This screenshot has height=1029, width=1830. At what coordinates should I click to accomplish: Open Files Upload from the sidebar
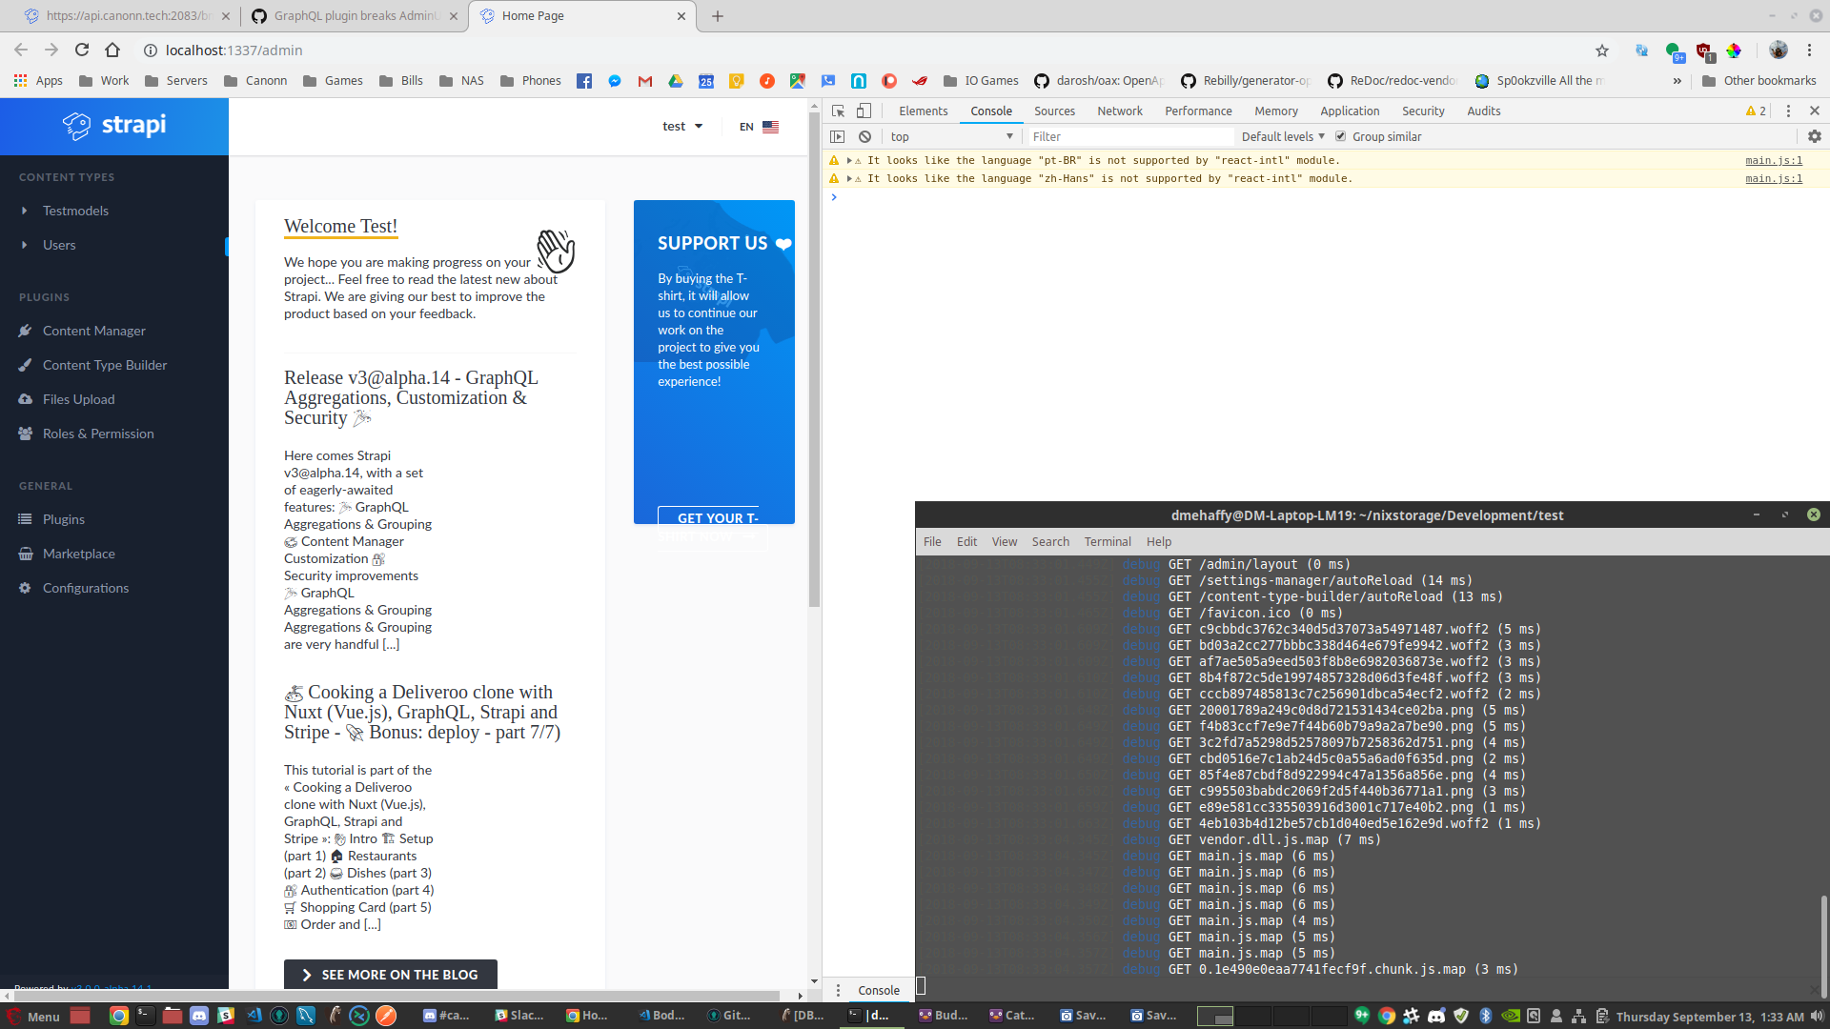click(77, 399)
